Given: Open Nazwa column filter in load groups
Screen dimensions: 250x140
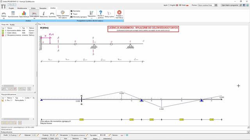Looking at the screenshot, I should (x=20, y=28).
